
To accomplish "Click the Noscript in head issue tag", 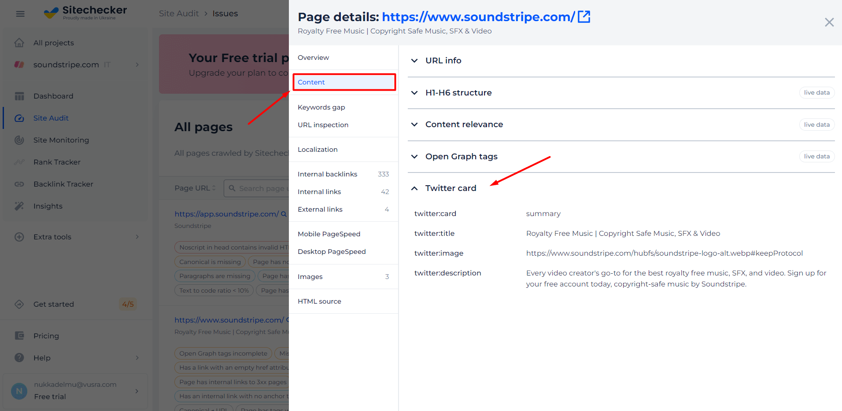I will point(232,247).
